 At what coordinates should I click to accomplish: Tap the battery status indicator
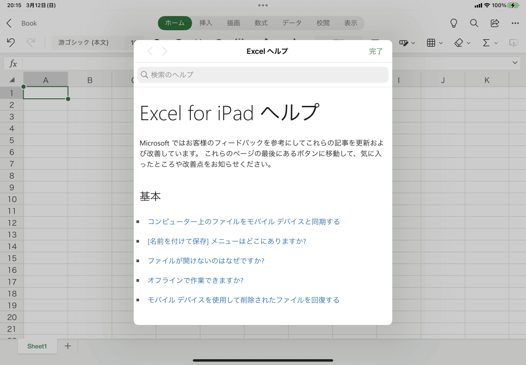[513, 5]
